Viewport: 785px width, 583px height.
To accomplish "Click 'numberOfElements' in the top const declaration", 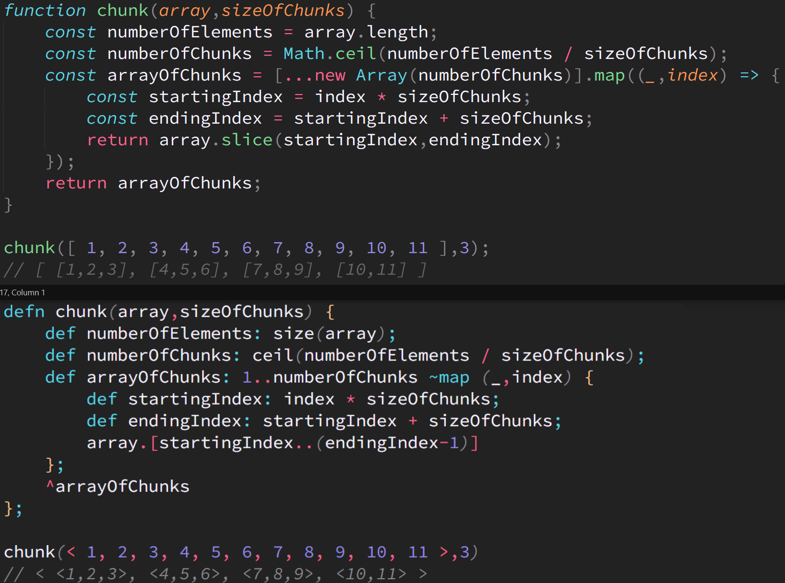I will 190,32.
